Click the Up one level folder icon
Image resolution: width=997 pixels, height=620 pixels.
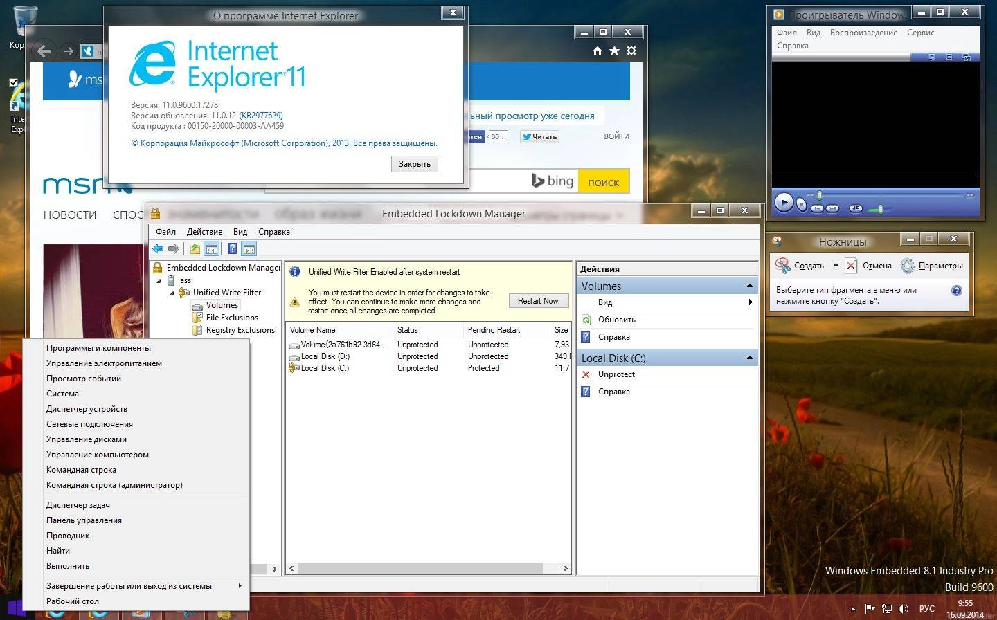(195, 248)
